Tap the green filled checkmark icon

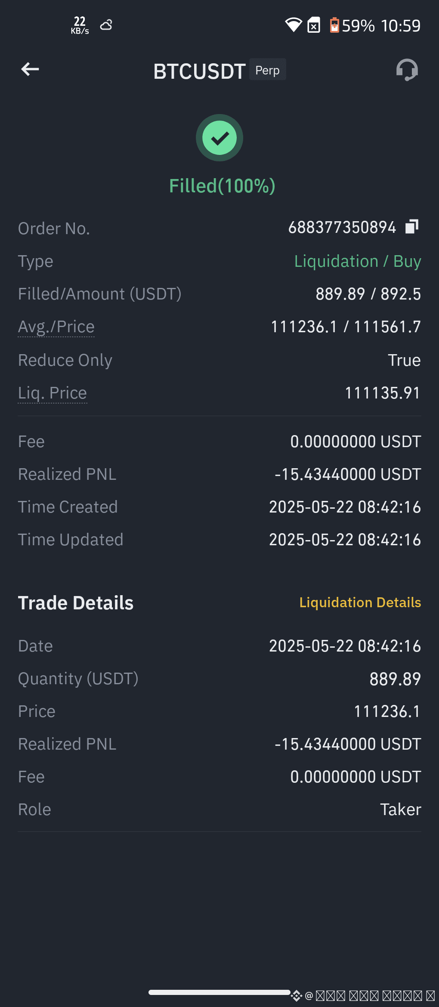(219, 138)
